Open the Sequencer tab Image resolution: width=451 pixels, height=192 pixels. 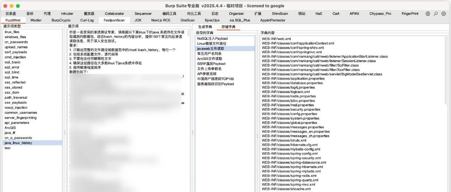(x=143, y=13)
